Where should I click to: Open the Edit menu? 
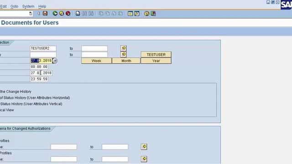3,6
